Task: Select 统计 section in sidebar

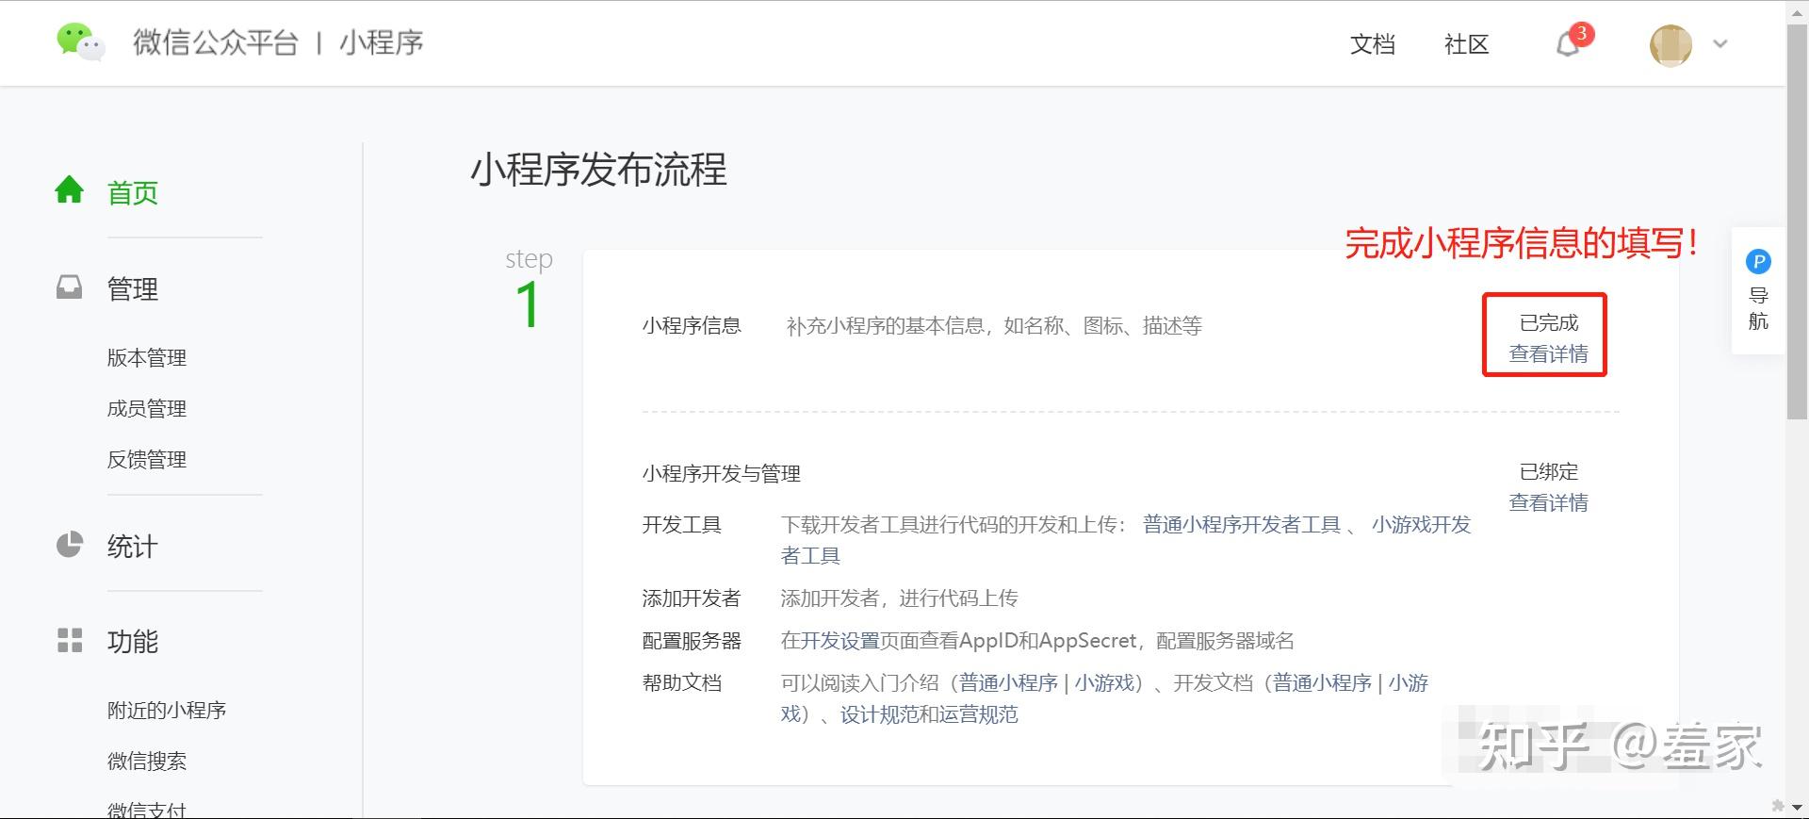Action: point(133,546)
